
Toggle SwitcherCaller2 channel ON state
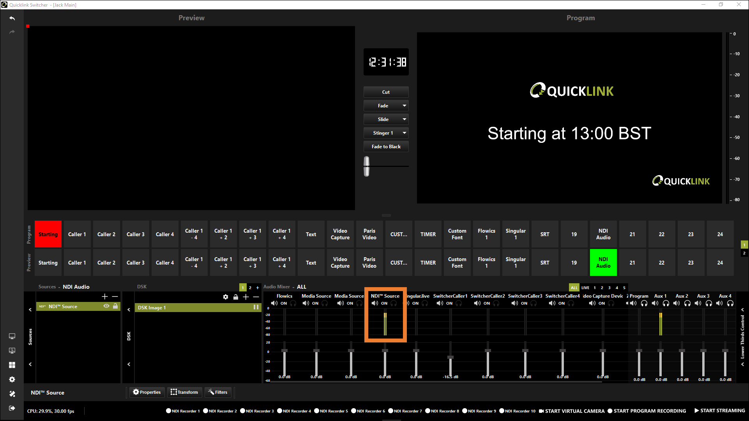pos(487,303)
